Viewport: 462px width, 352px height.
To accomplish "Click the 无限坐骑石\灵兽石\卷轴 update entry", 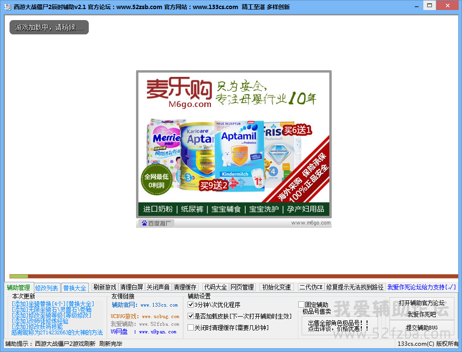I will coord(52,309).
